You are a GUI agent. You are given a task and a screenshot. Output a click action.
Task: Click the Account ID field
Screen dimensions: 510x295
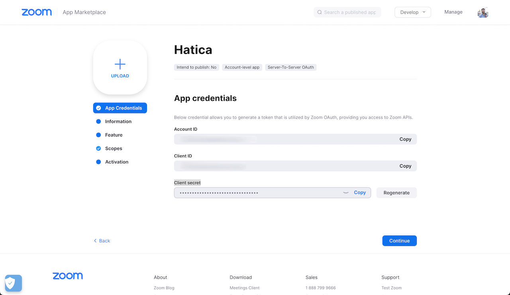295,139
